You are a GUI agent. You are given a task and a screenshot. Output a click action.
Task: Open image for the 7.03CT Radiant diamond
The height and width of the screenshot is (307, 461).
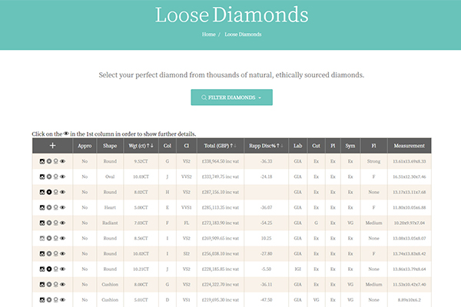pos(42,223)
